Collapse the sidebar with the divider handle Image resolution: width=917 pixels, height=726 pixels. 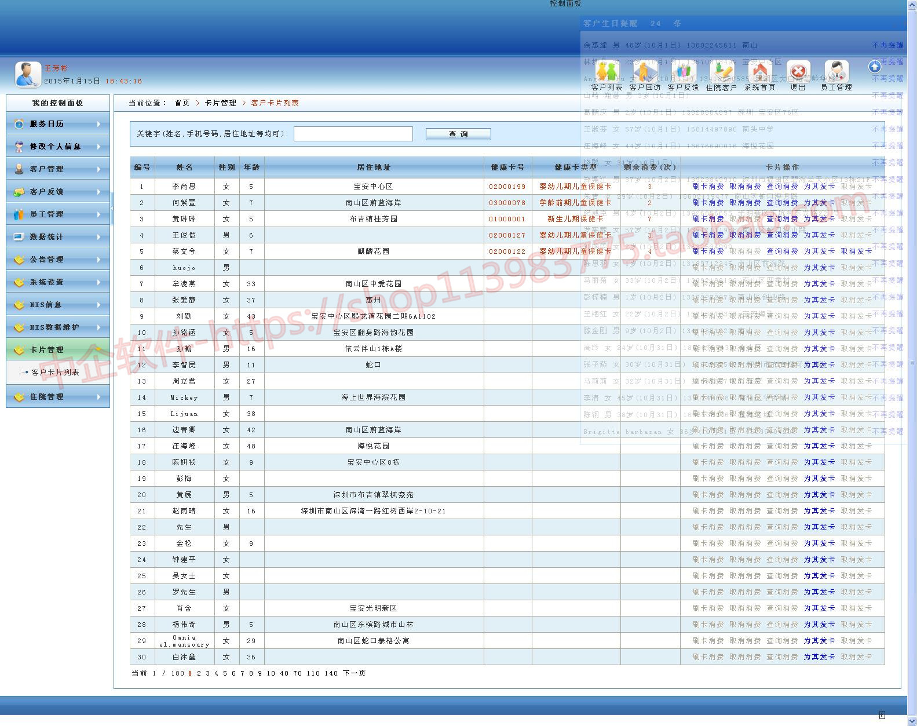(112, 208)
